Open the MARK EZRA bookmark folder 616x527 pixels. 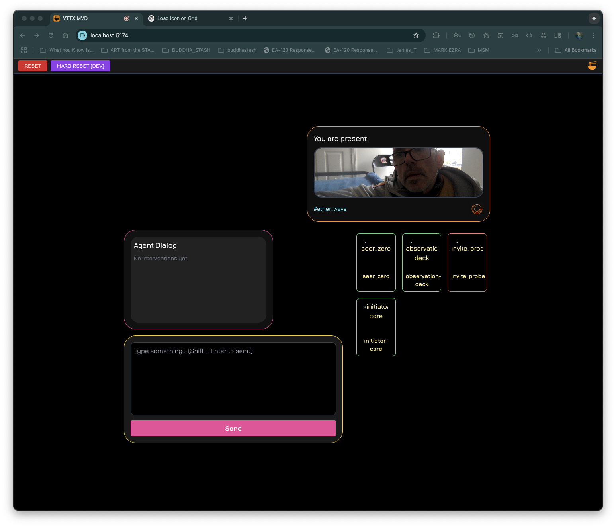coord(442,50)
